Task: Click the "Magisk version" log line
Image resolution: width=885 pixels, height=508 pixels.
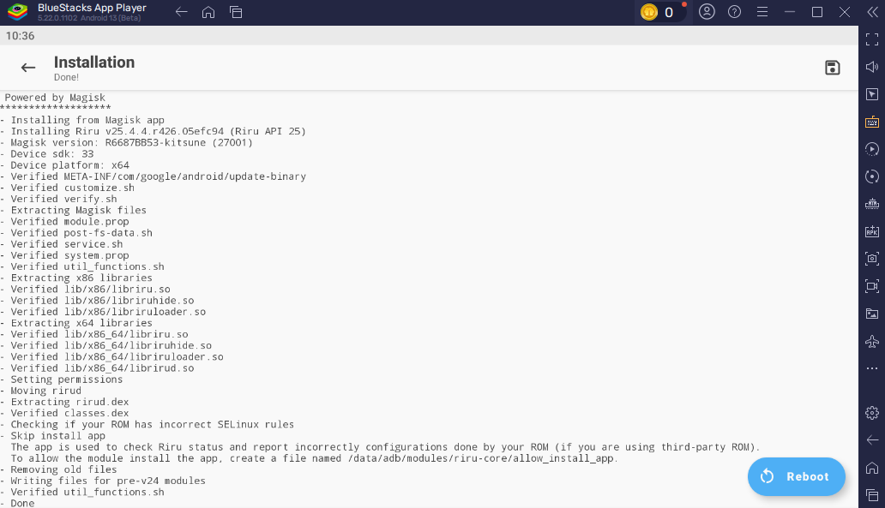Action: click(126, 143)
